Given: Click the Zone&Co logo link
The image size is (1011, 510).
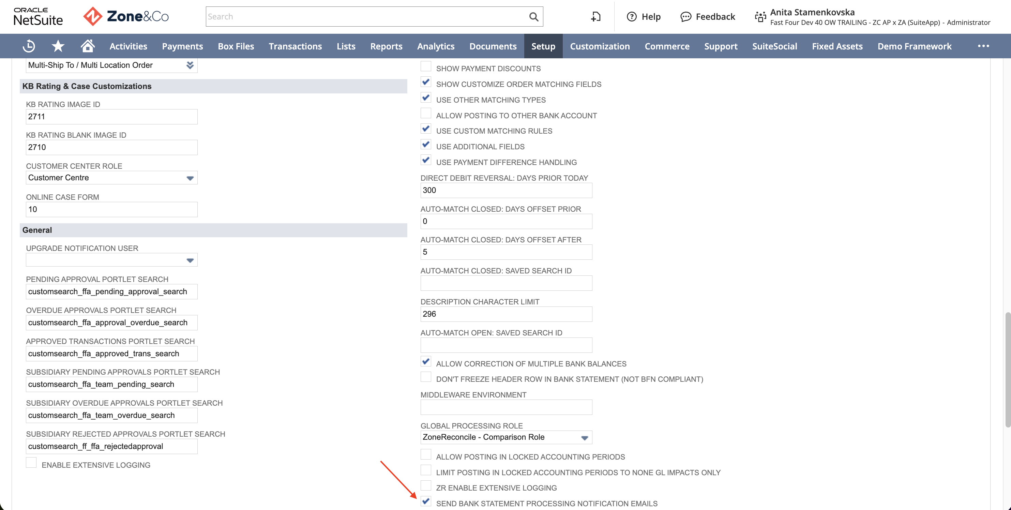Looking at the screenshot, I should tap(126, 16).
